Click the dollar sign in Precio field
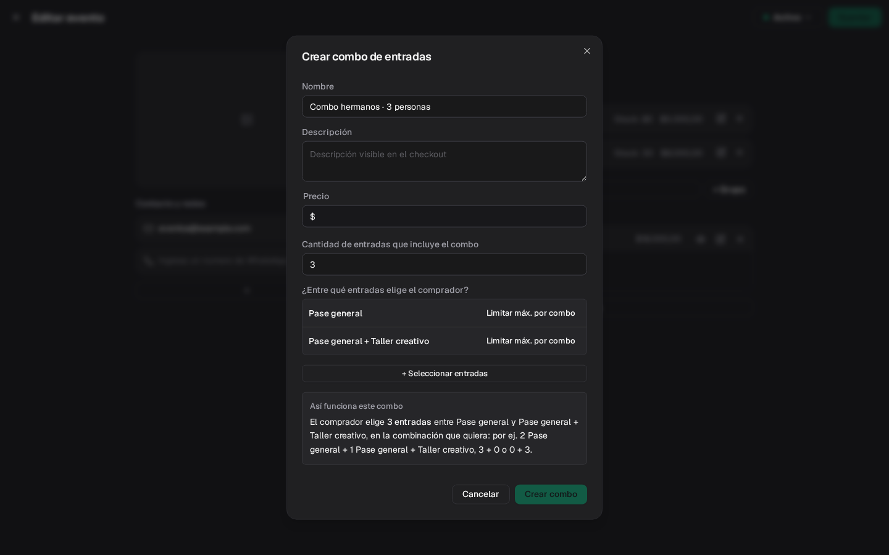The image size is (889, 555). (312, 216)
